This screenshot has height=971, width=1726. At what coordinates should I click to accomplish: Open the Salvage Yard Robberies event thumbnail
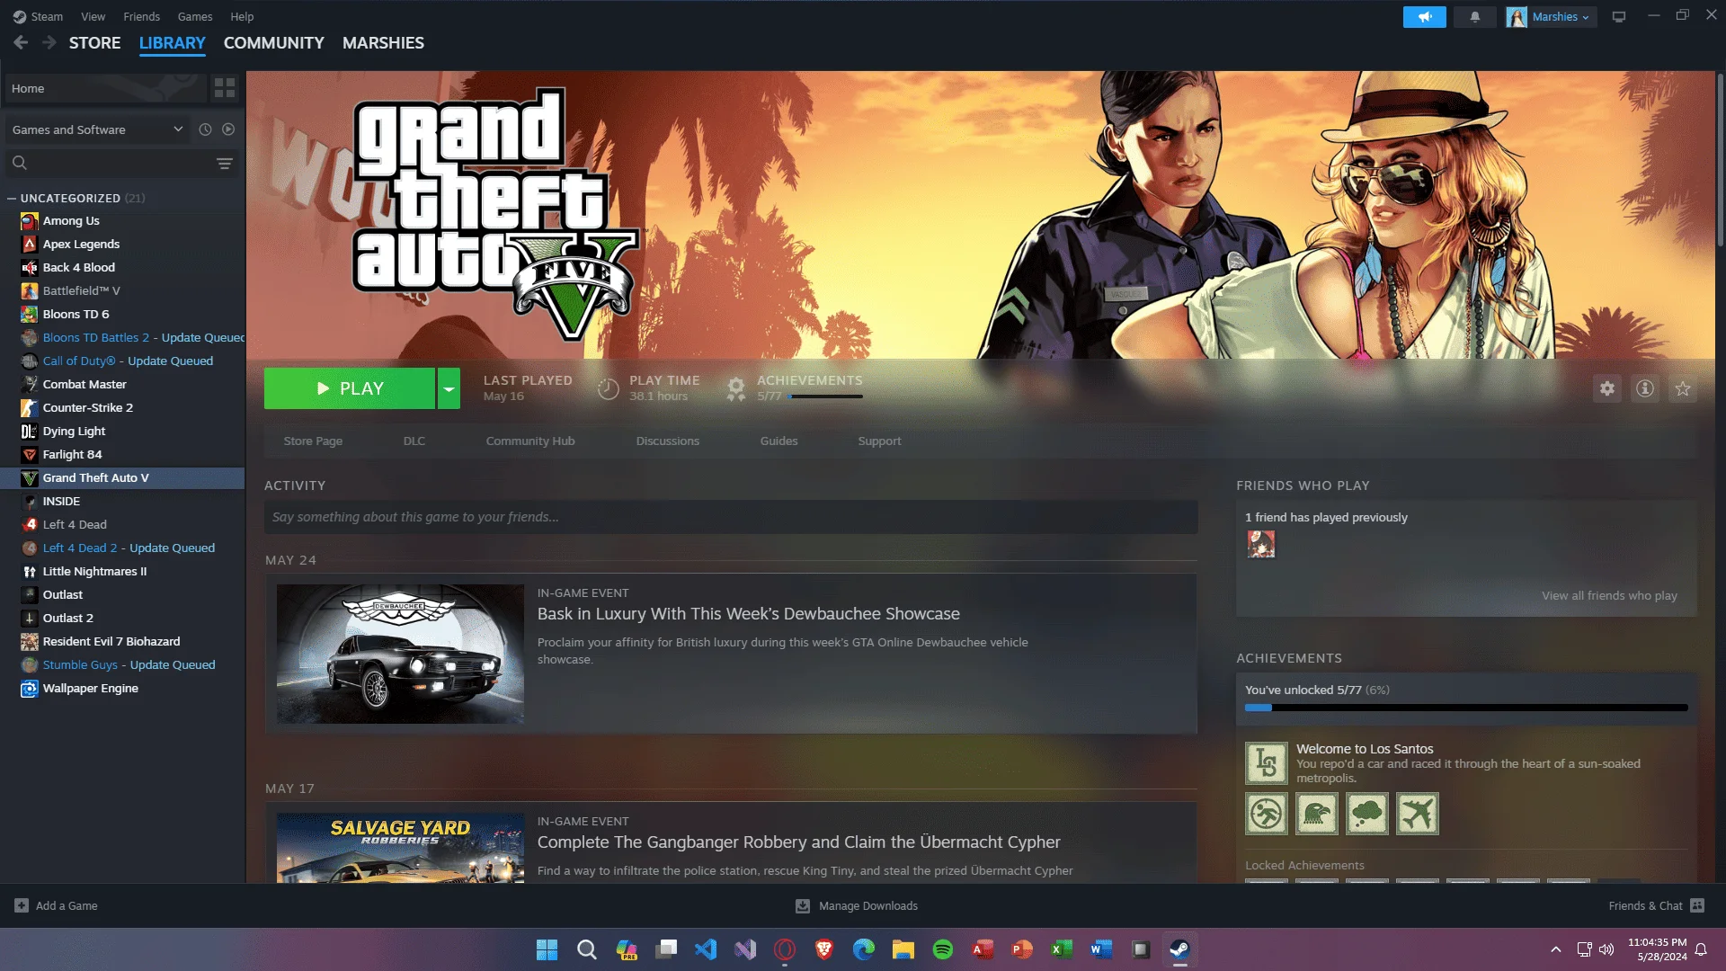point(400,848)
